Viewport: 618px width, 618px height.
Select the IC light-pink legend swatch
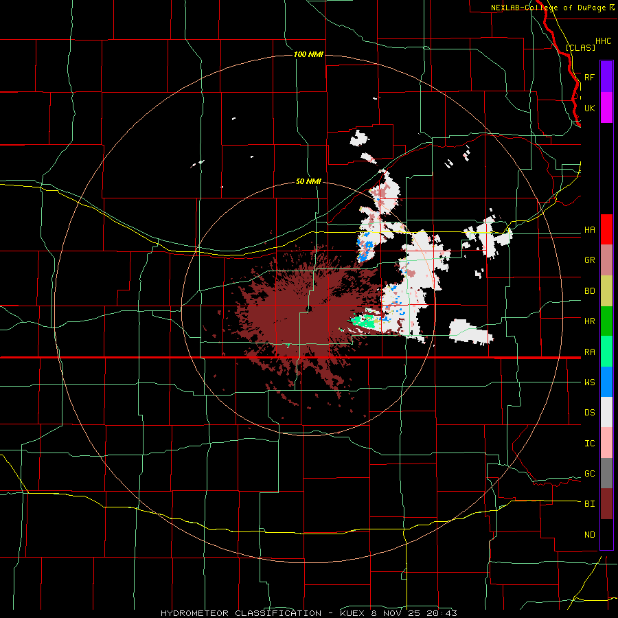point(606,443)
